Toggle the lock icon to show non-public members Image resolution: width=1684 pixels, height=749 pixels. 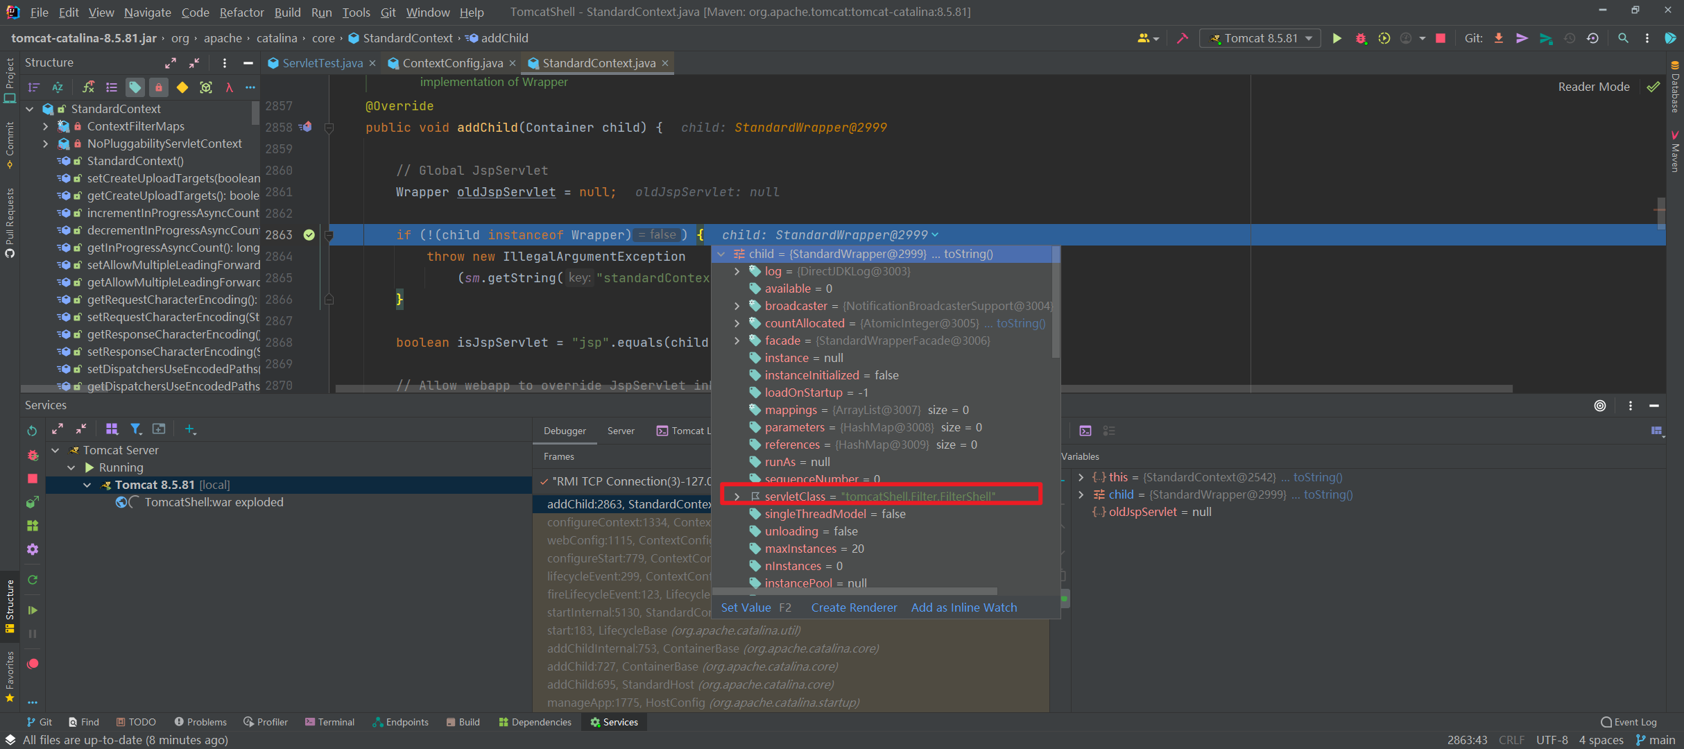[159, 87]
